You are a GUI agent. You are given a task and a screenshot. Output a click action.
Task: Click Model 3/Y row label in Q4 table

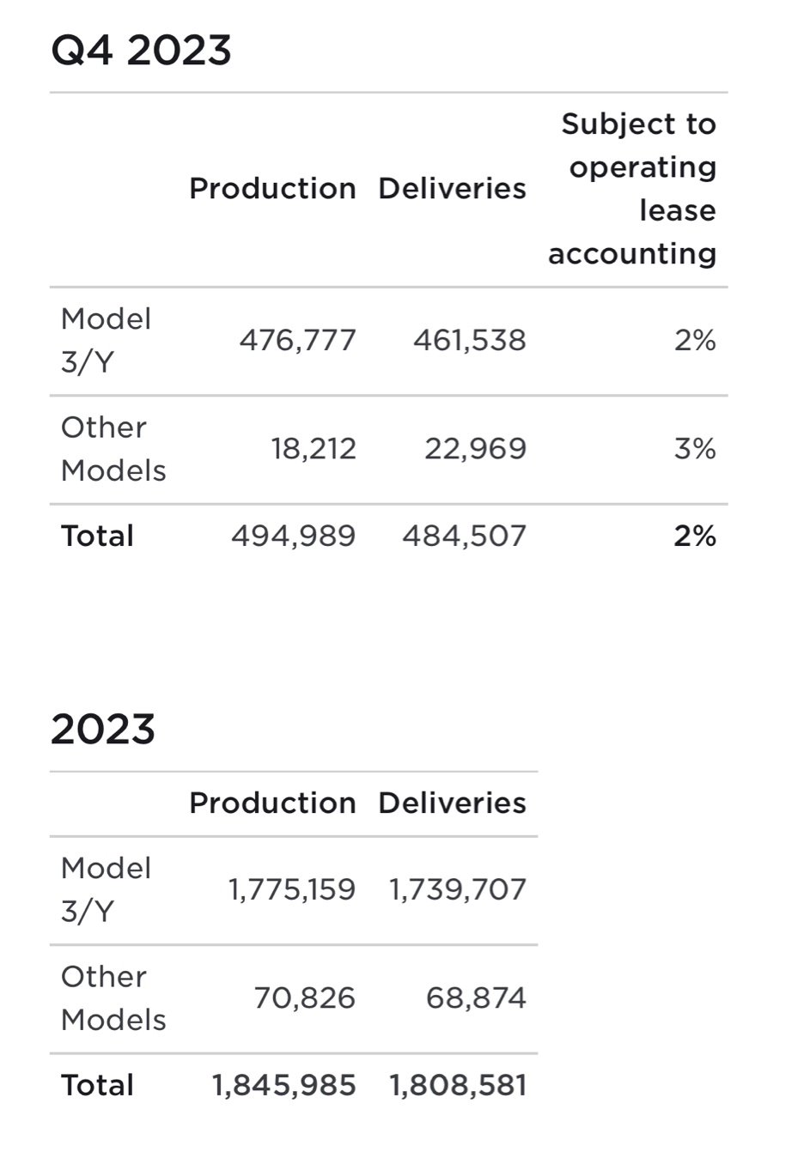coord(106,340)
